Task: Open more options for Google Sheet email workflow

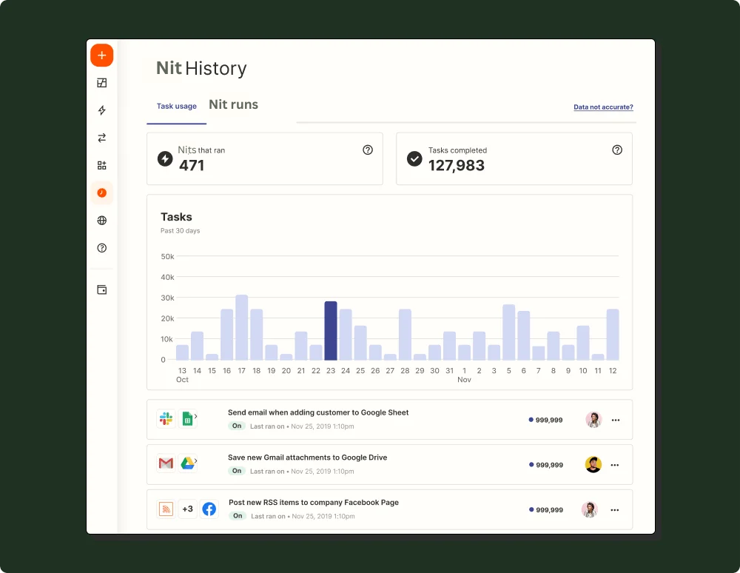Action: 615,420
